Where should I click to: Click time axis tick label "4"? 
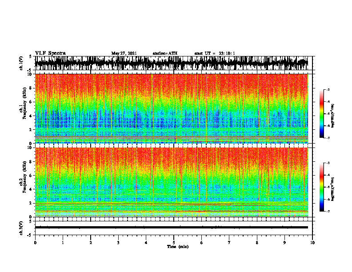click(x=146, y=243)
